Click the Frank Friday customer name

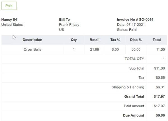69,25
